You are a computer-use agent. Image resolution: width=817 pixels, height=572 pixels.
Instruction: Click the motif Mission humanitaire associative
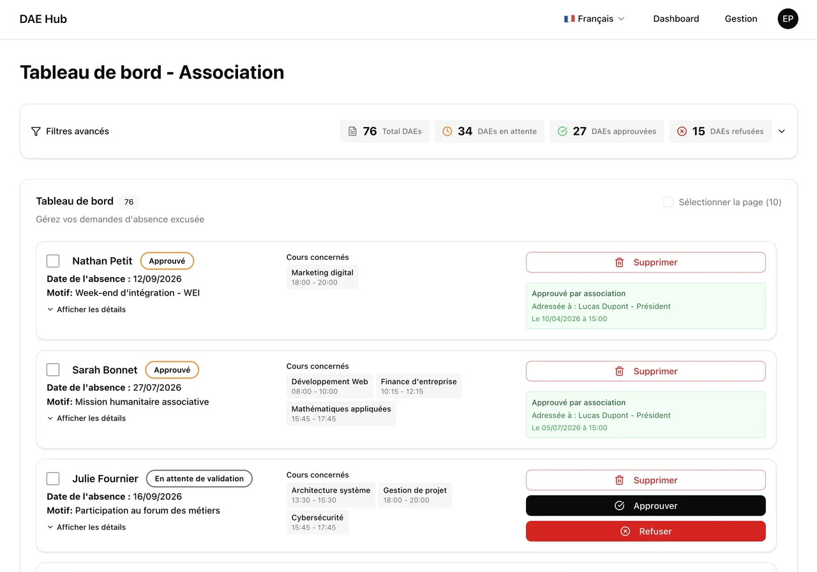click(x=142, y=402)
